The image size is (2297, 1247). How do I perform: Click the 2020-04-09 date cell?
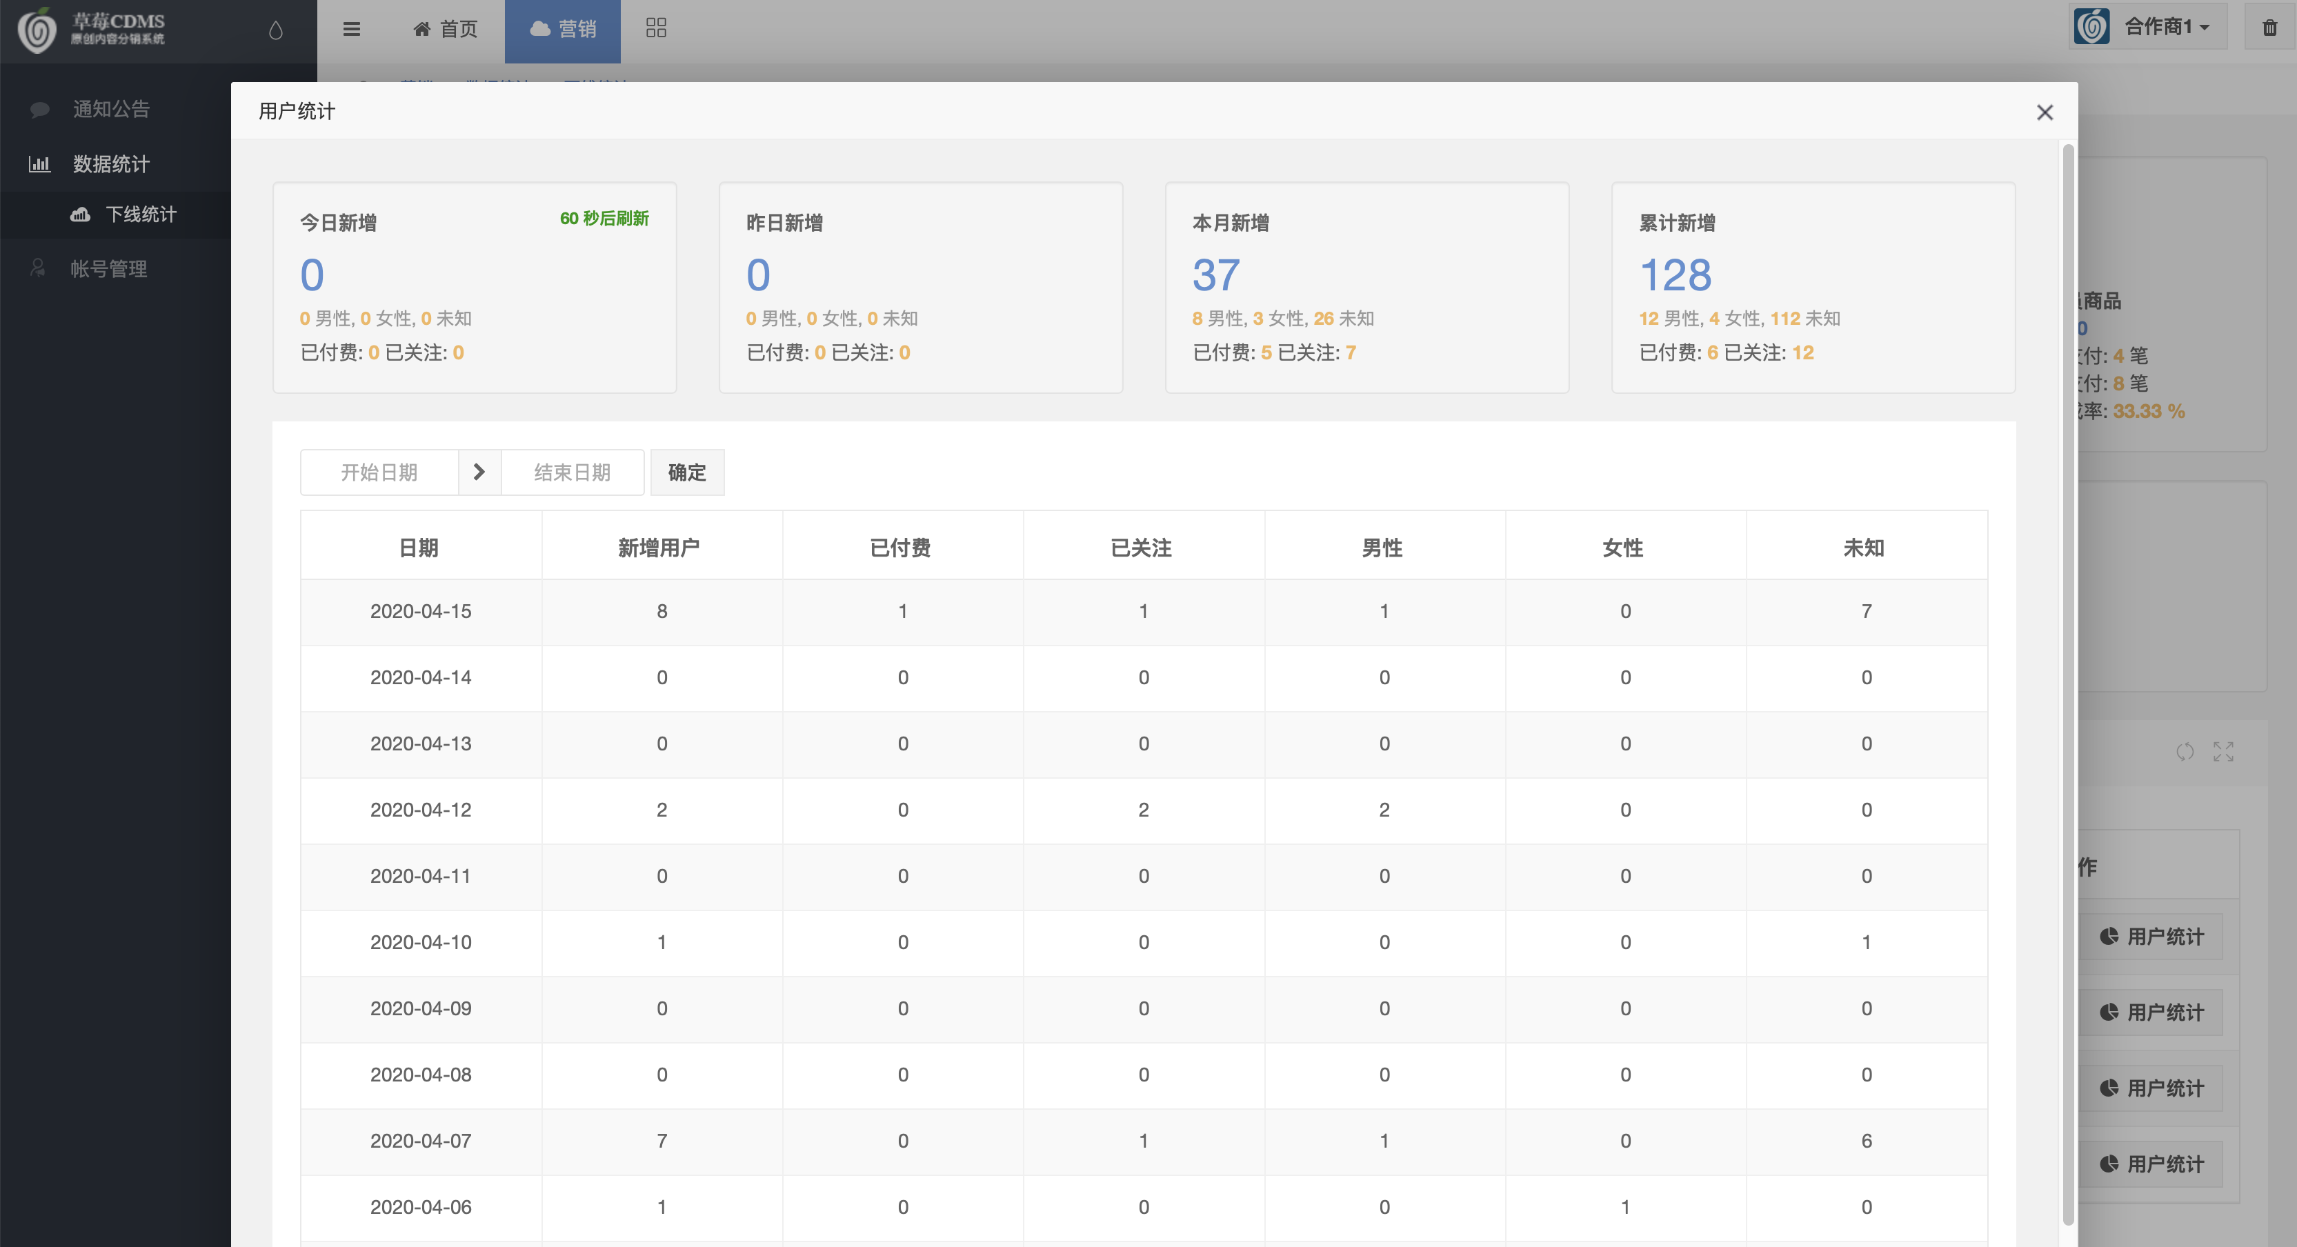(x=421, y=1008)
